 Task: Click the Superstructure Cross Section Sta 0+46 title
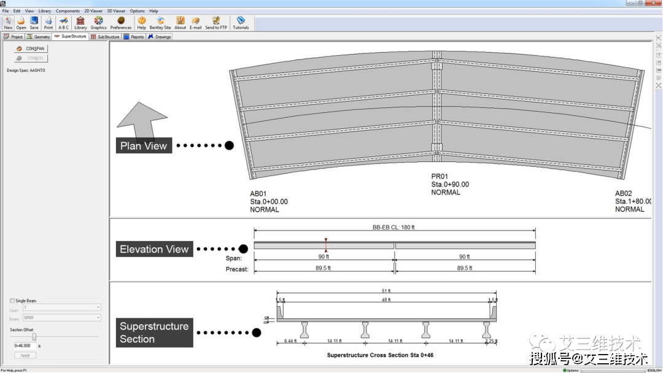point(380,355)
